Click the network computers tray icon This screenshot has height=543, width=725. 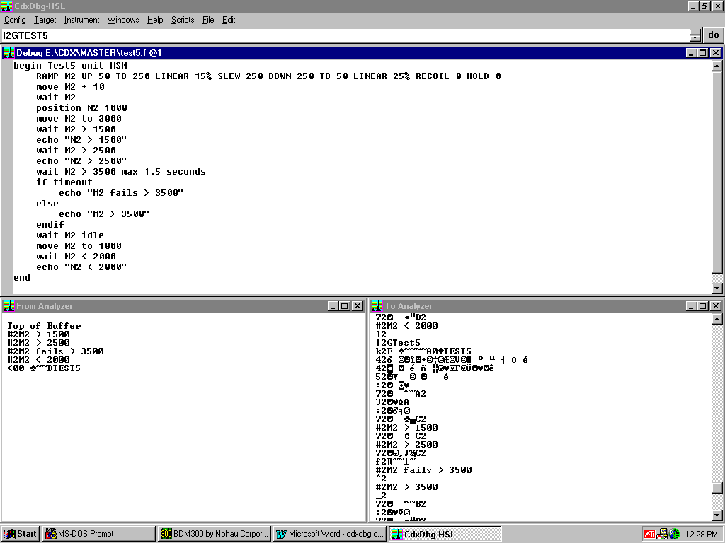[x=662, y=534]
